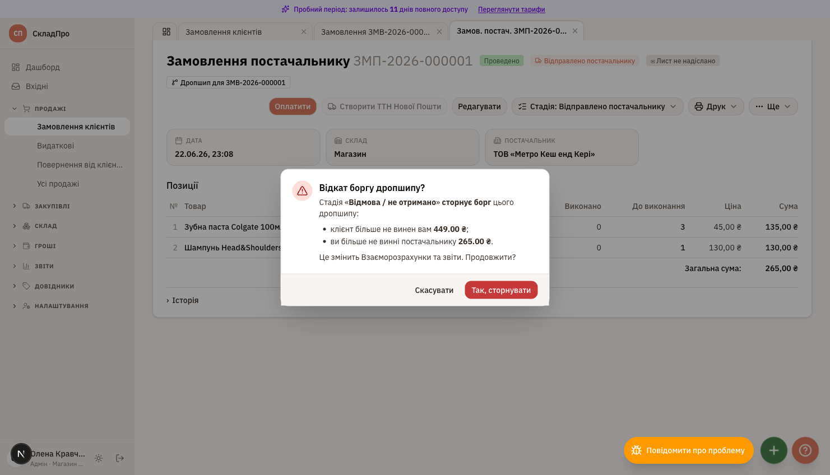Click the round N avatar badge
830x475 pixels.
point(21,454)
